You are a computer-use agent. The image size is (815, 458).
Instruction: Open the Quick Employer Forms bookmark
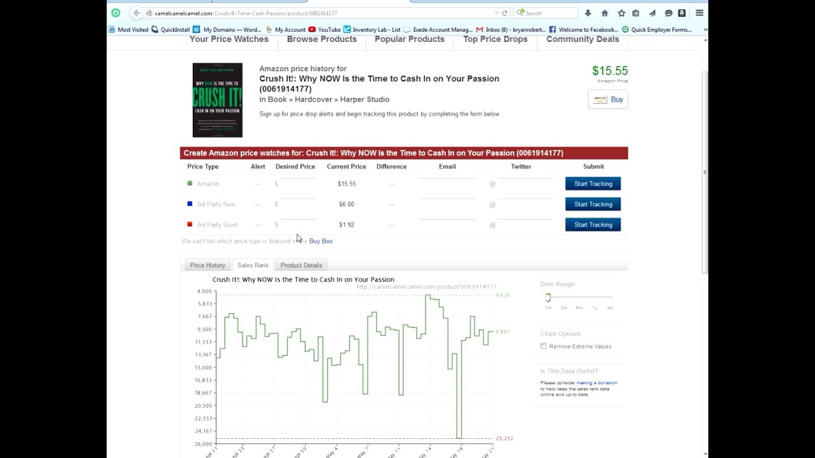[656, 29]
